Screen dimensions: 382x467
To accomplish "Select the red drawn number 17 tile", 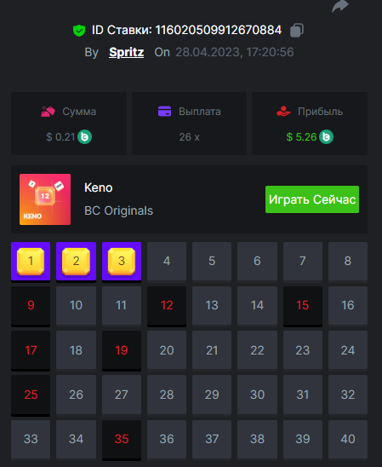I will (x=31, y=350).
